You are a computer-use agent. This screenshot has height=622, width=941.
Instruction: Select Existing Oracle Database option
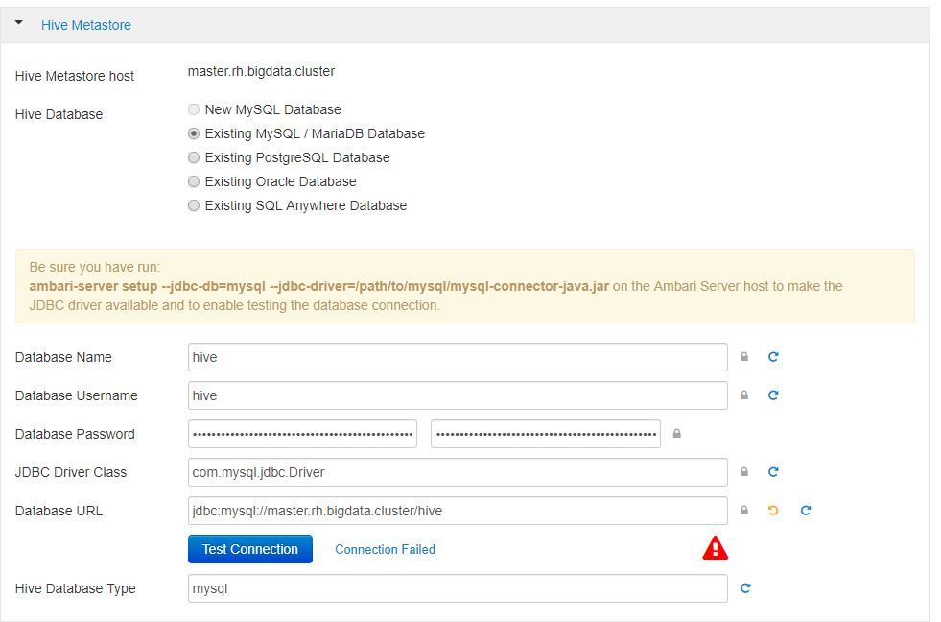(194, 181)
